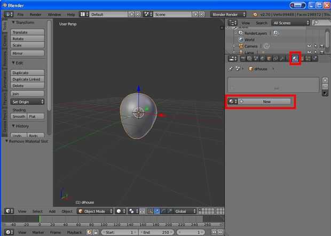Switch to Render properties tab icon
The height and width of the screenshot is (236, 331).
(243, 59)
